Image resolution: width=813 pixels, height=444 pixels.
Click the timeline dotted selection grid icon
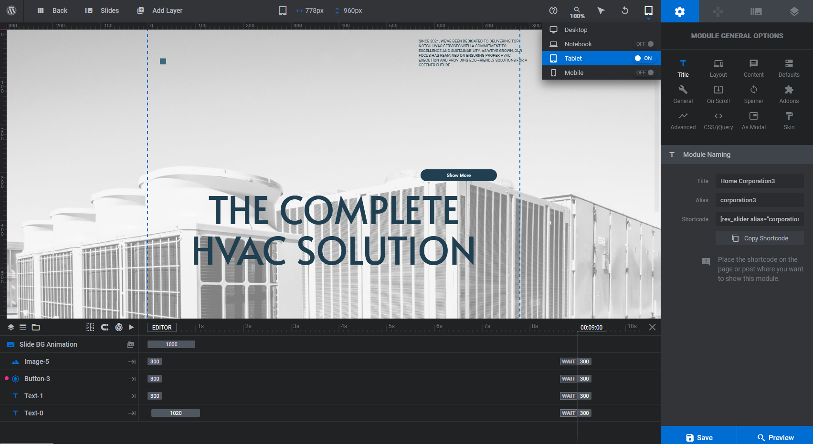point(90,327)
